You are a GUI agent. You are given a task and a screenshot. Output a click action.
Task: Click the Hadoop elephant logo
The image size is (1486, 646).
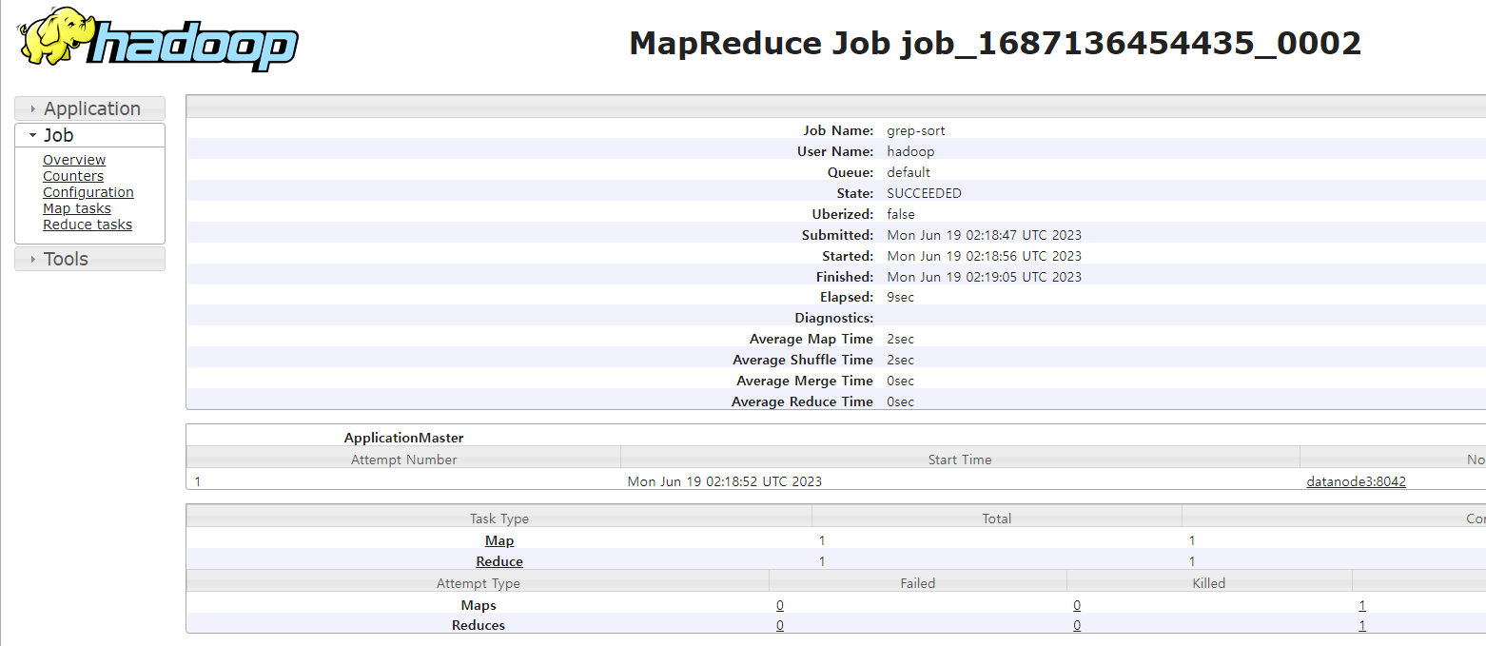158,39
